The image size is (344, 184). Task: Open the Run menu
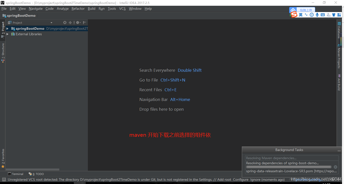[x=102, y=8]
